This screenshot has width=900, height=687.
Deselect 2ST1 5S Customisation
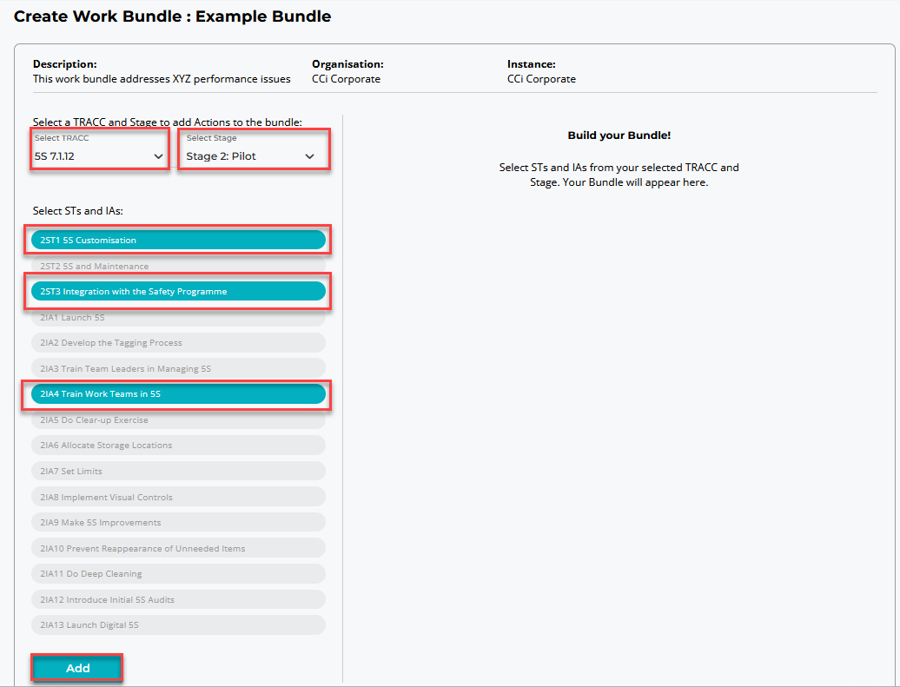[178, 240]
